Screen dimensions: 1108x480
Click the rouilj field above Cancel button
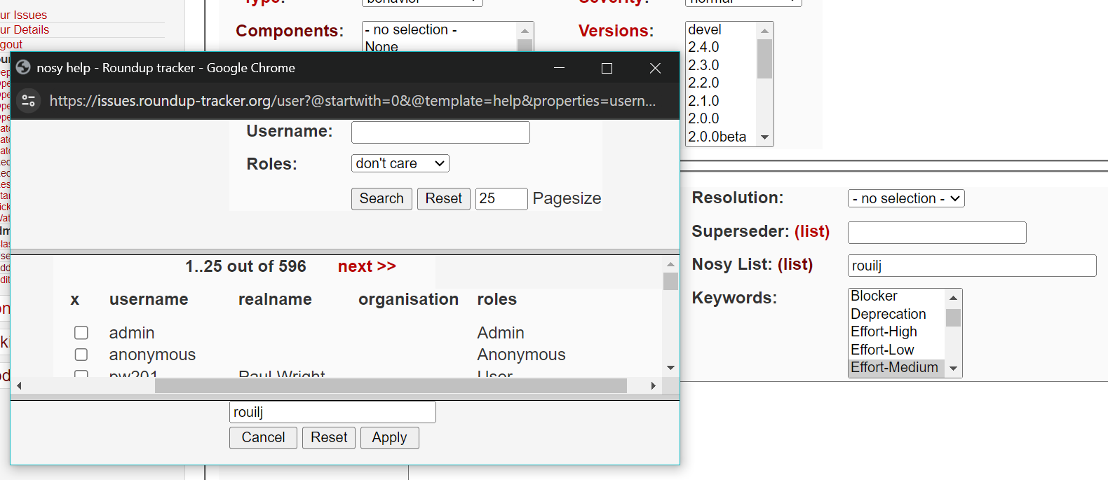[332, 412]
